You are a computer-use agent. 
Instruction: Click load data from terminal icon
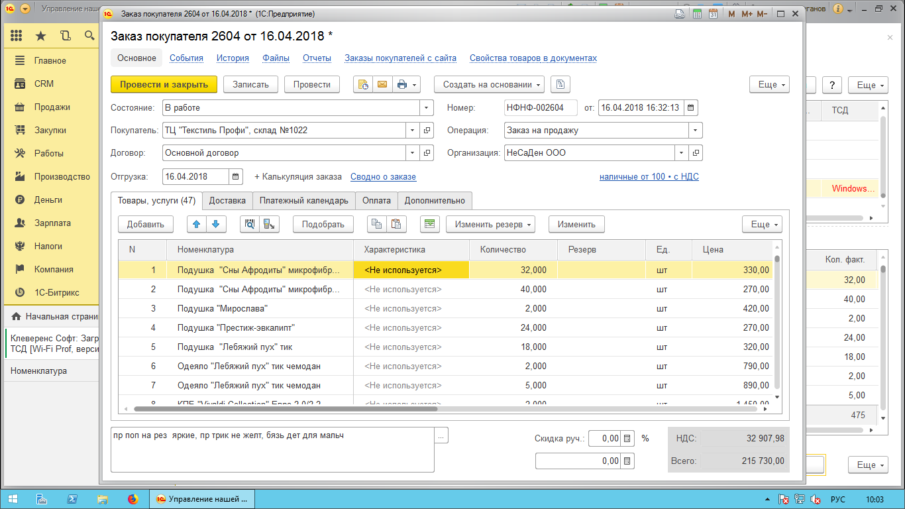point(269,224)
